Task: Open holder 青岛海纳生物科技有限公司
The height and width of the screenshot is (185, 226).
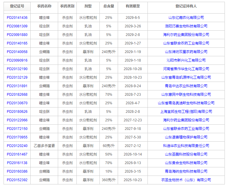Action: 186,171
